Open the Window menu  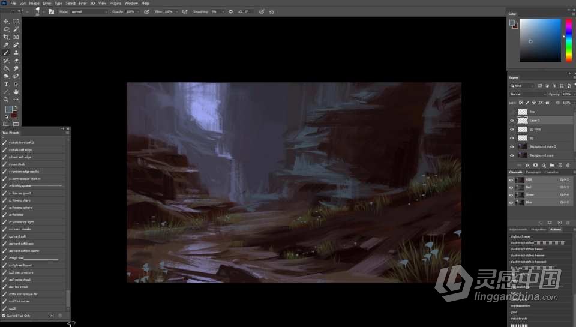131,4
